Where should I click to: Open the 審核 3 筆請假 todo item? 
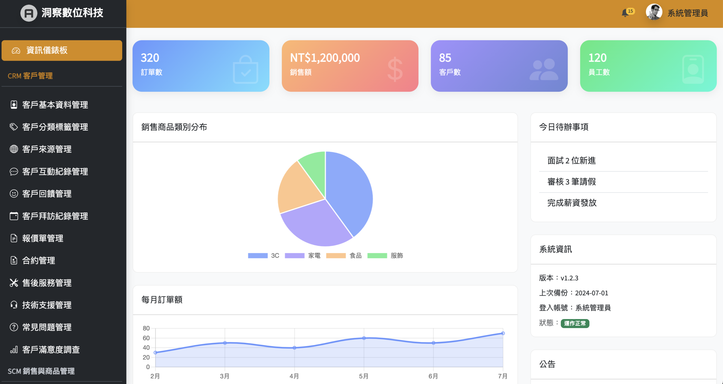pyautogui.click(x=571, y=182)
